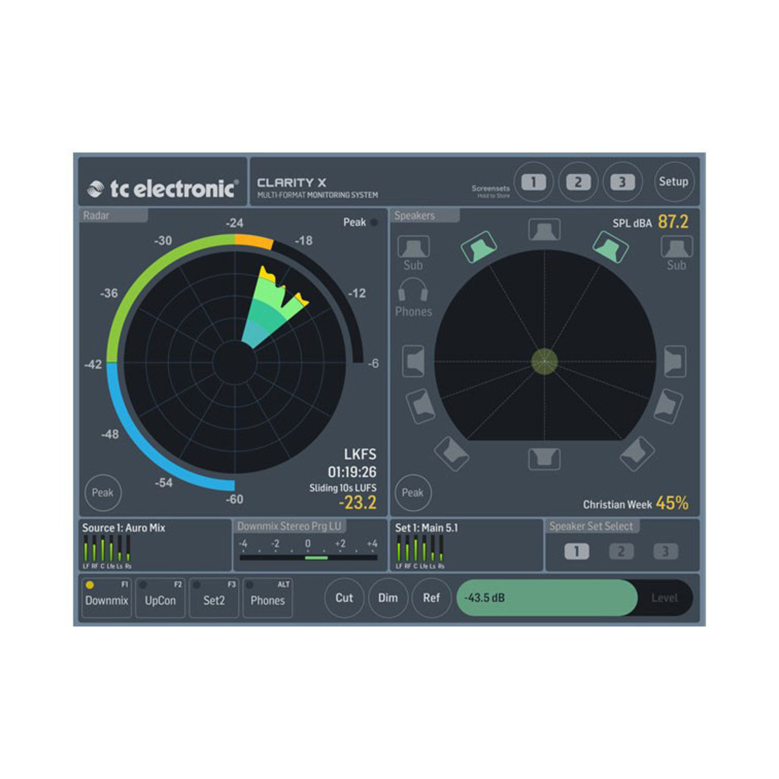Click the tc electronic logo
Image resolution: width=779 pixels, height=779 pixels.
[162, 188]
